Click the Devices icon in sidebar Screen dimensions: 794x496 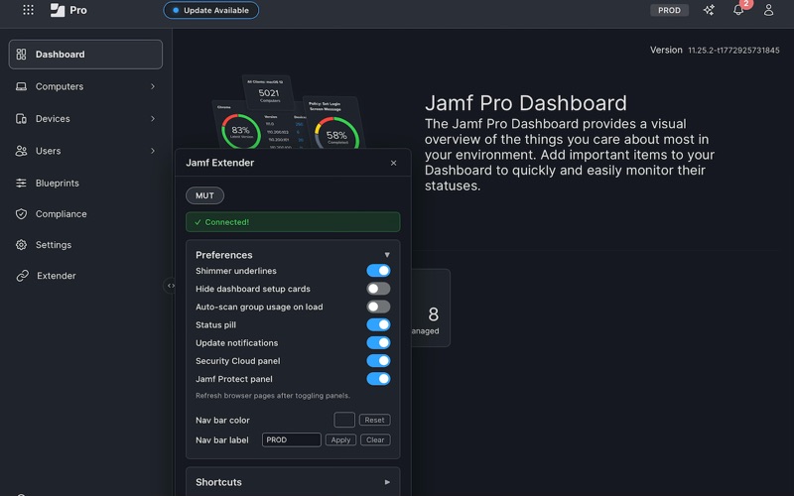tap(21, 119)
